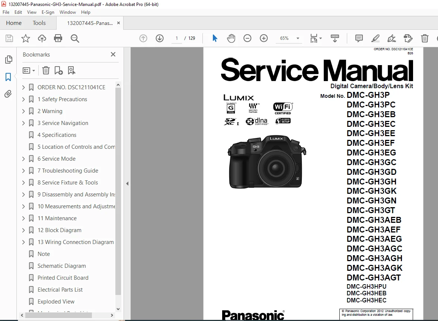Open the bookmarks Options dropdown
Viewport: 438px width, 321px height.
29,70
